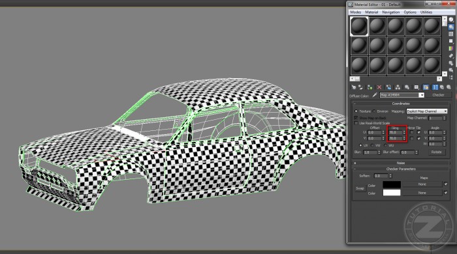This screenshot has height=254, width=457.
Task: Enable the U Mirror checkbox
Action: (411, 132)
